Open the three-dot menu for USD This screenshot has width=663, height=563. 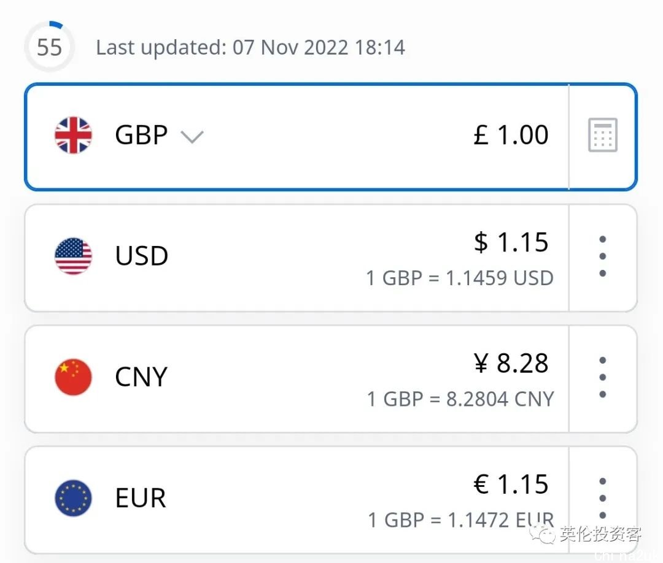602,256
